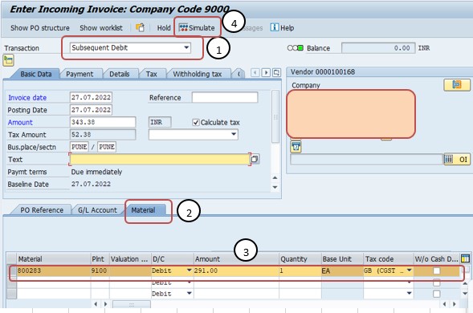Toggle the Calculate tax checkbox

coord(196,123)
